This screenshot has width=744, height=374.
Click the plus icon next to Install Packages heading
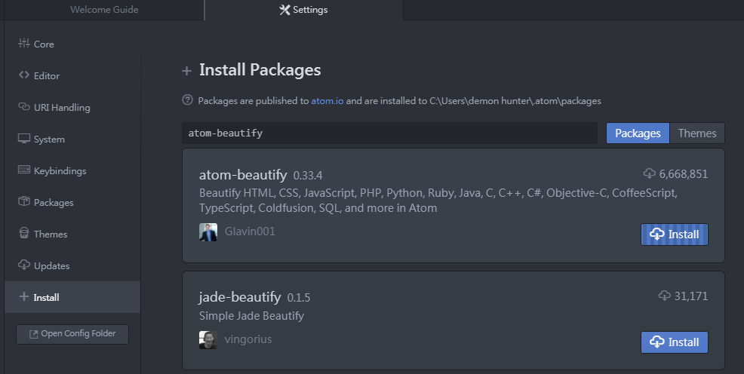pos(187,71)
